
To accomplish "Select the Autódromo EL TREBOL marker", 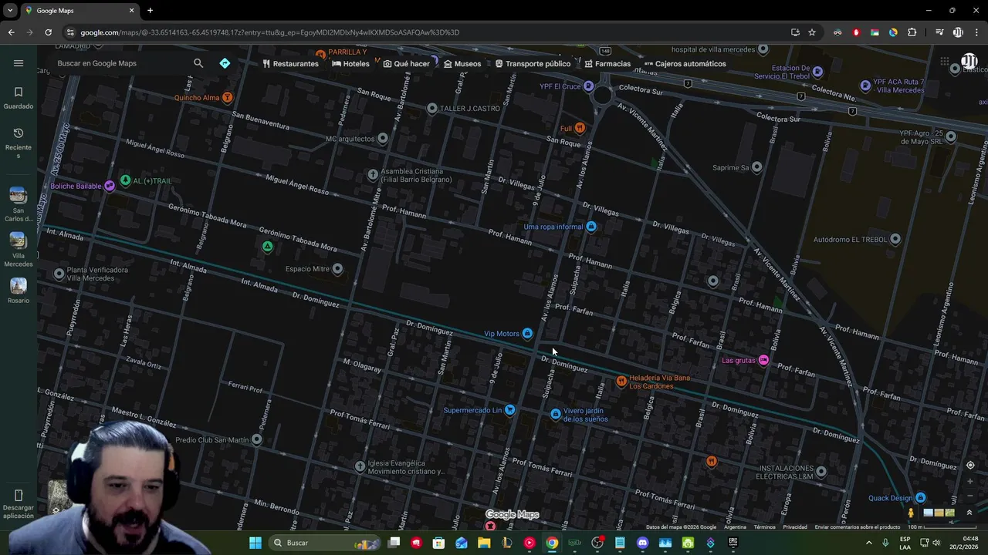I will click(895, 239).
